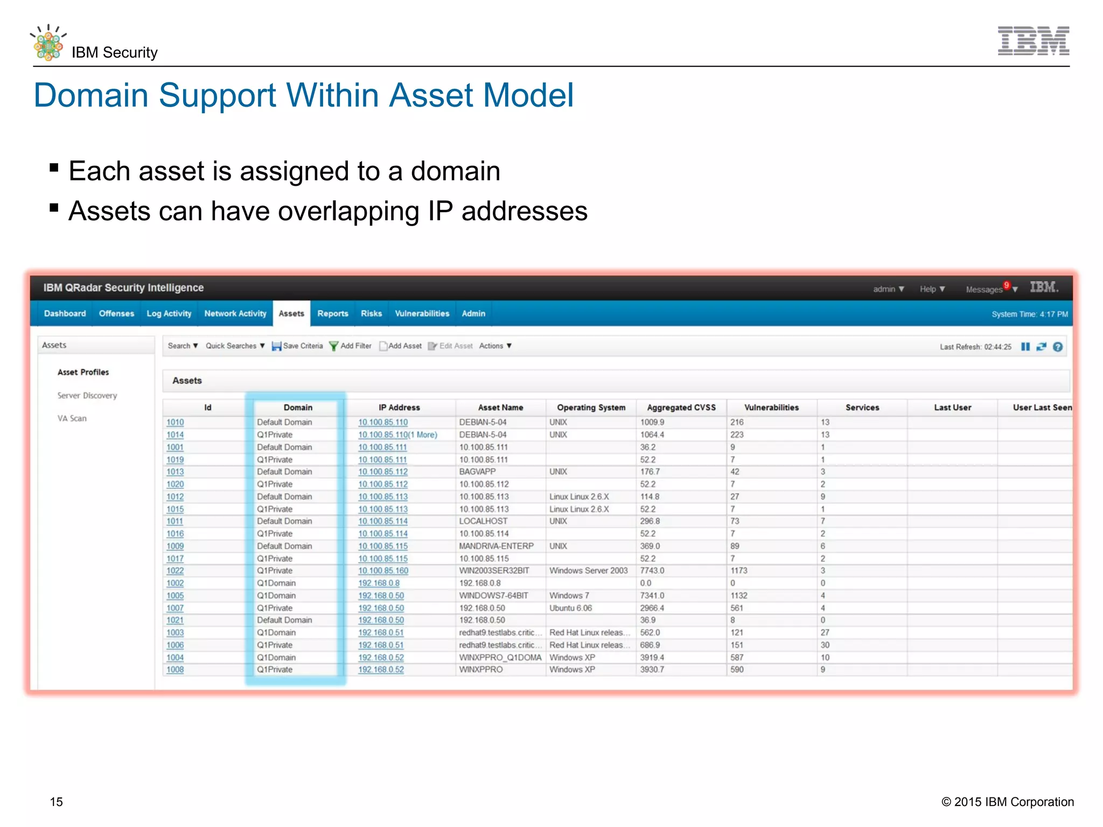Expand the Quick Searches menu
Image resolution: width=1103 pixels, height=827 pixels.
click(235, 346)
